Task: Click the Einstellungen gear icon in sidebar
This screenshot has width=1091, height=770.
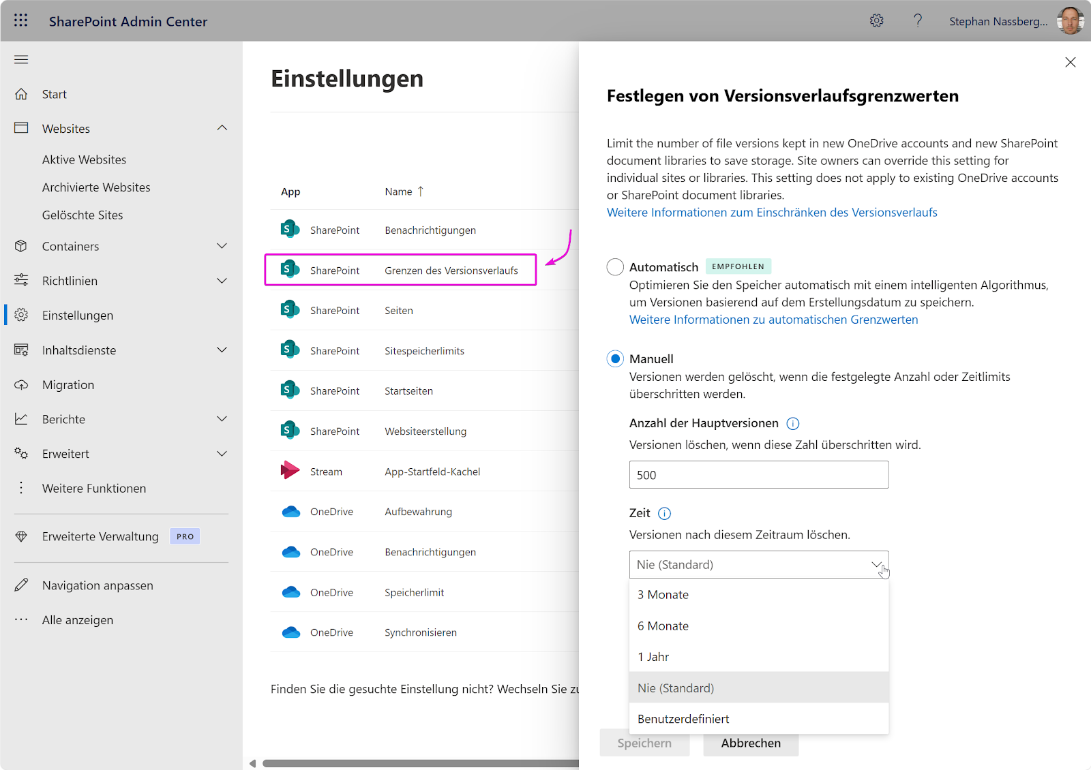Action: pos(21,315)
